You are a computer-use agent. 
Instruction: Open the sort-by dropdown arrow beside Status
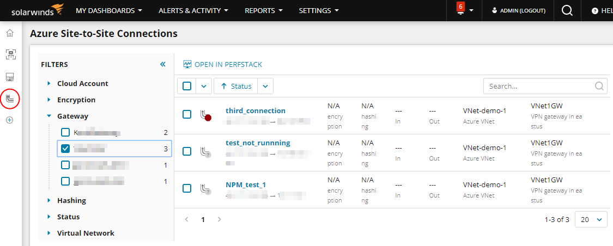tap(265, 86)
